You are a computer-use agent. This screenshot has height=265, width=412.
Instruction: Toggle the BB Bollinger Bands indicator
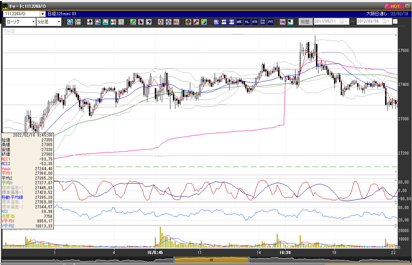point(231,22)
